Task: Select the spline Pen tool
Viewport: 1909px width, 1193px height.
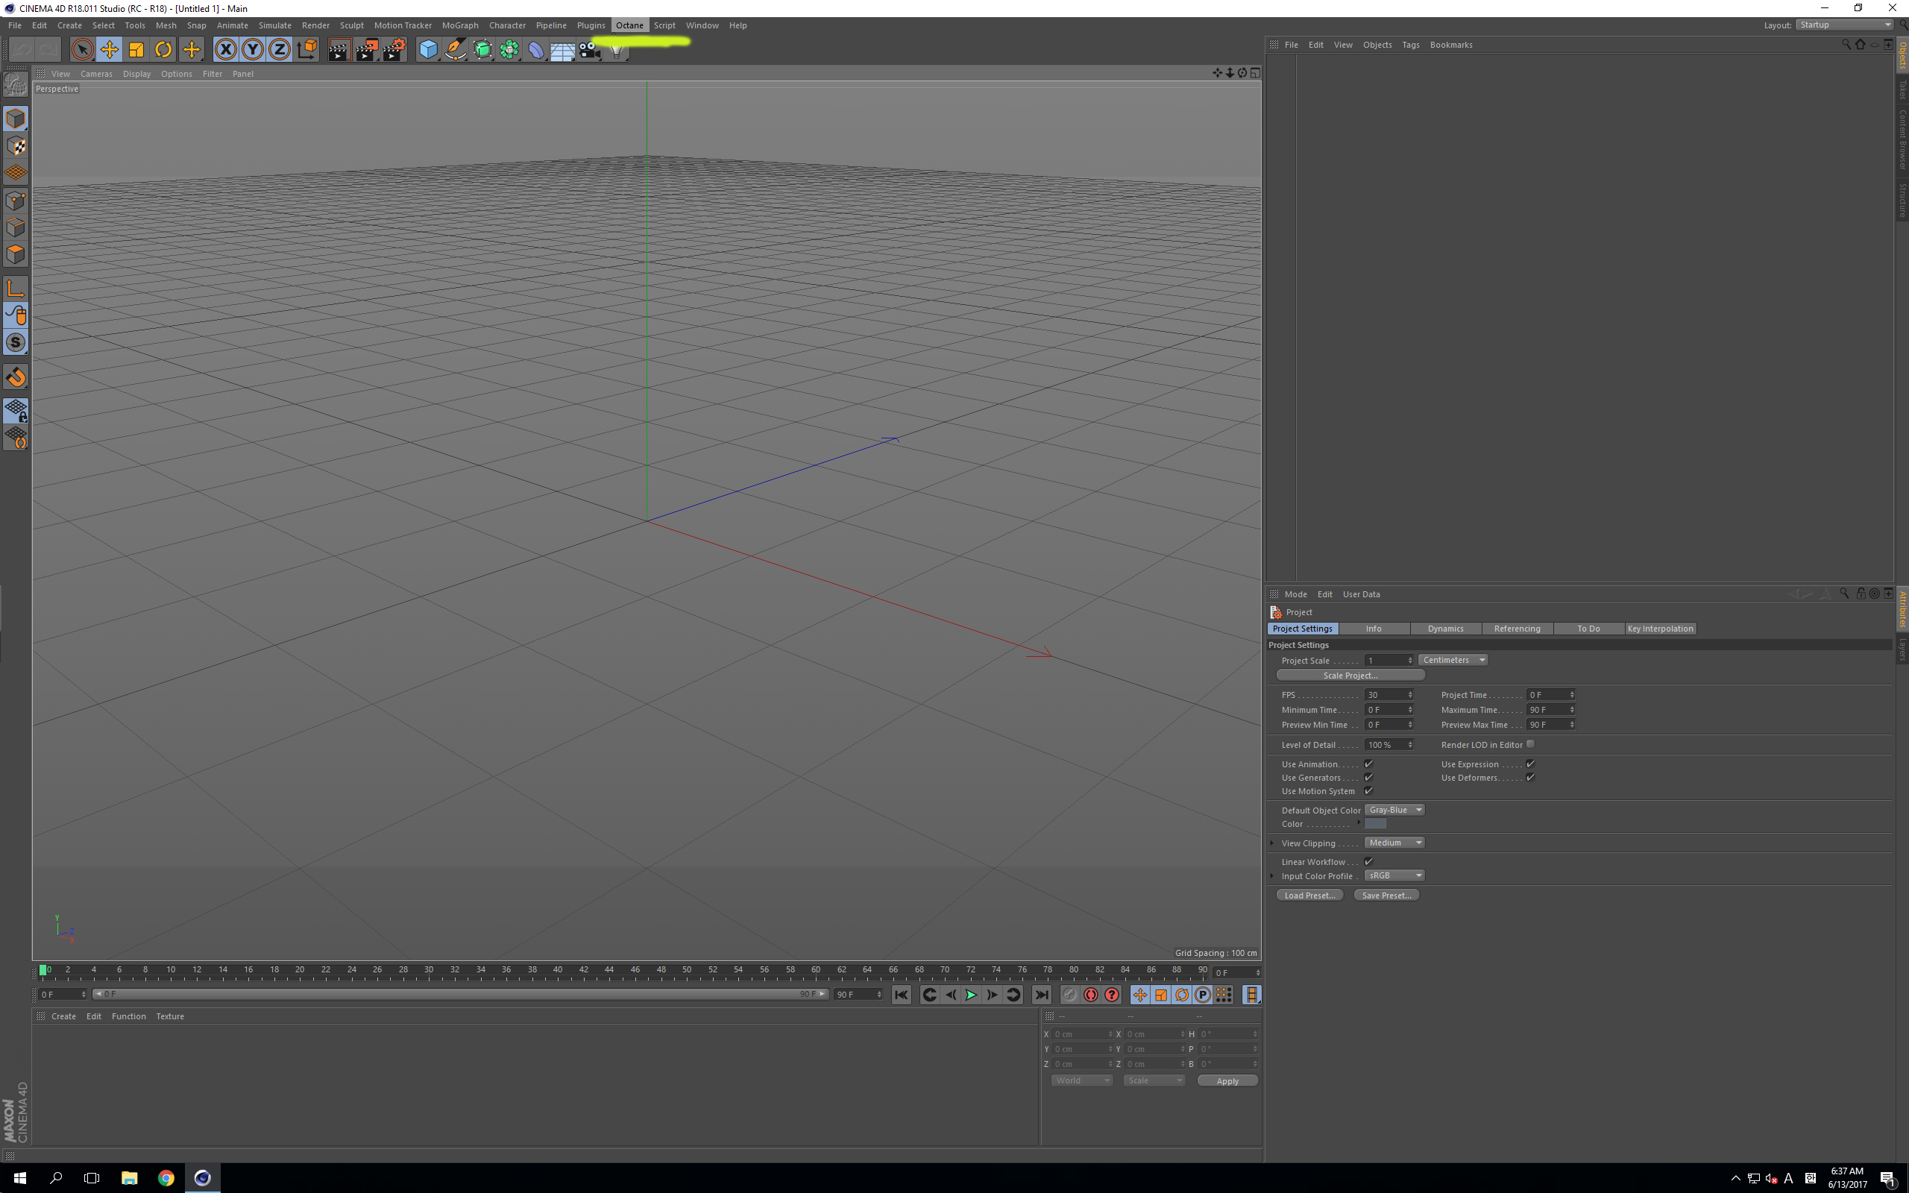Action: (455, 50)
